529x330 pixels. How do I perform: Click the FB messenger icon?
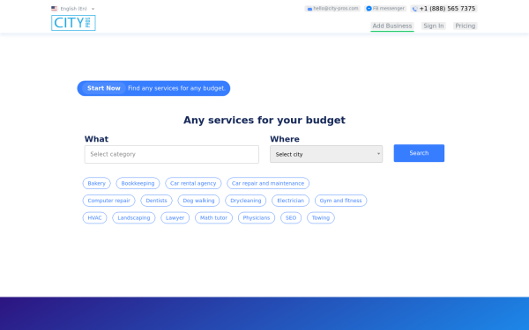click(x=369, y=9)
